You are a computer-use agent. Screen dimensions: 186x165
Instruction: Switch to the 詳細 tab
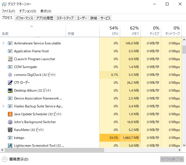[x=94, y=18]
